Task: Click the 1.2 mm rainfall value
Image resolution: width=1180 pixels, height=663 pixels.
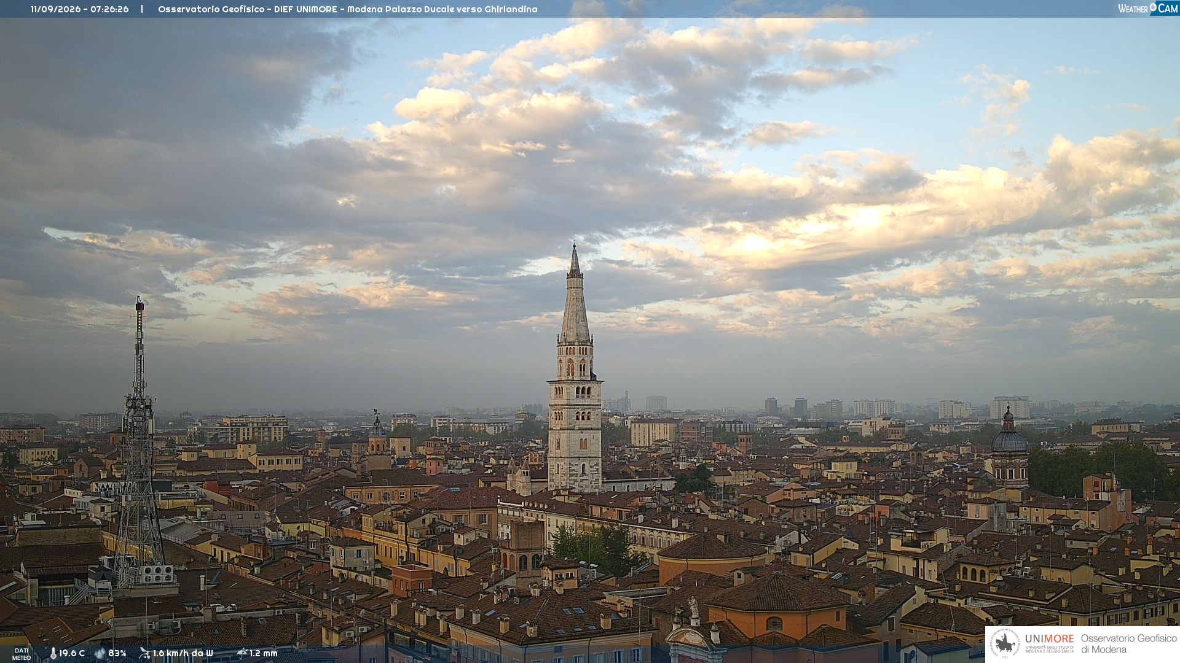Action: (264, 653)
